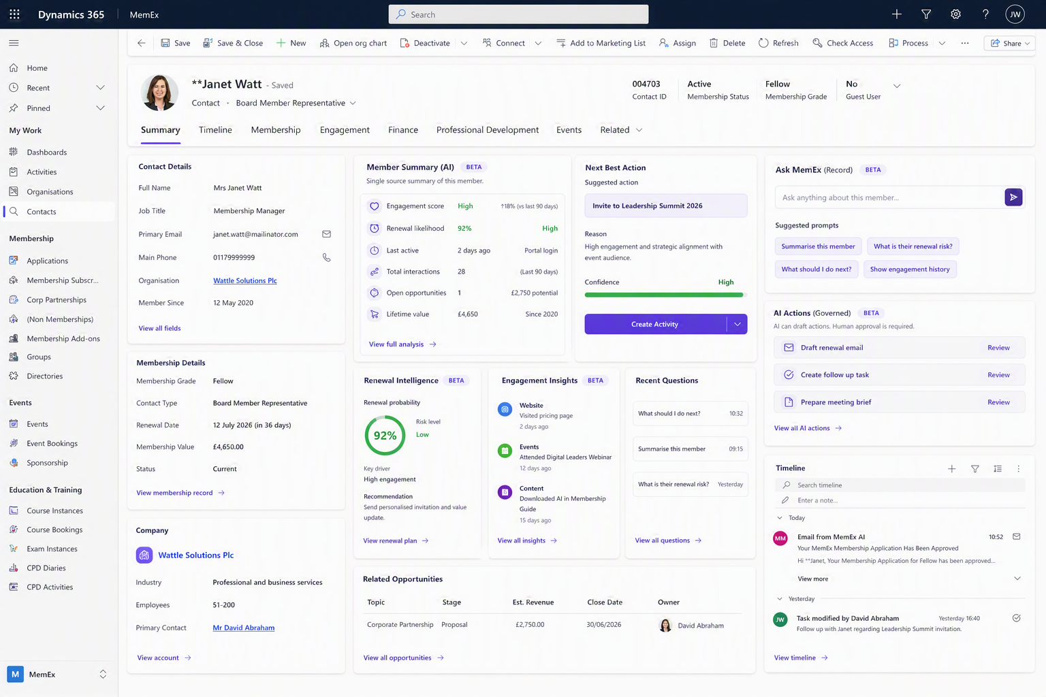Open the Connect dropdown arrow
Viewport: 1046px width, 697px height.
[x=538, y=43]
